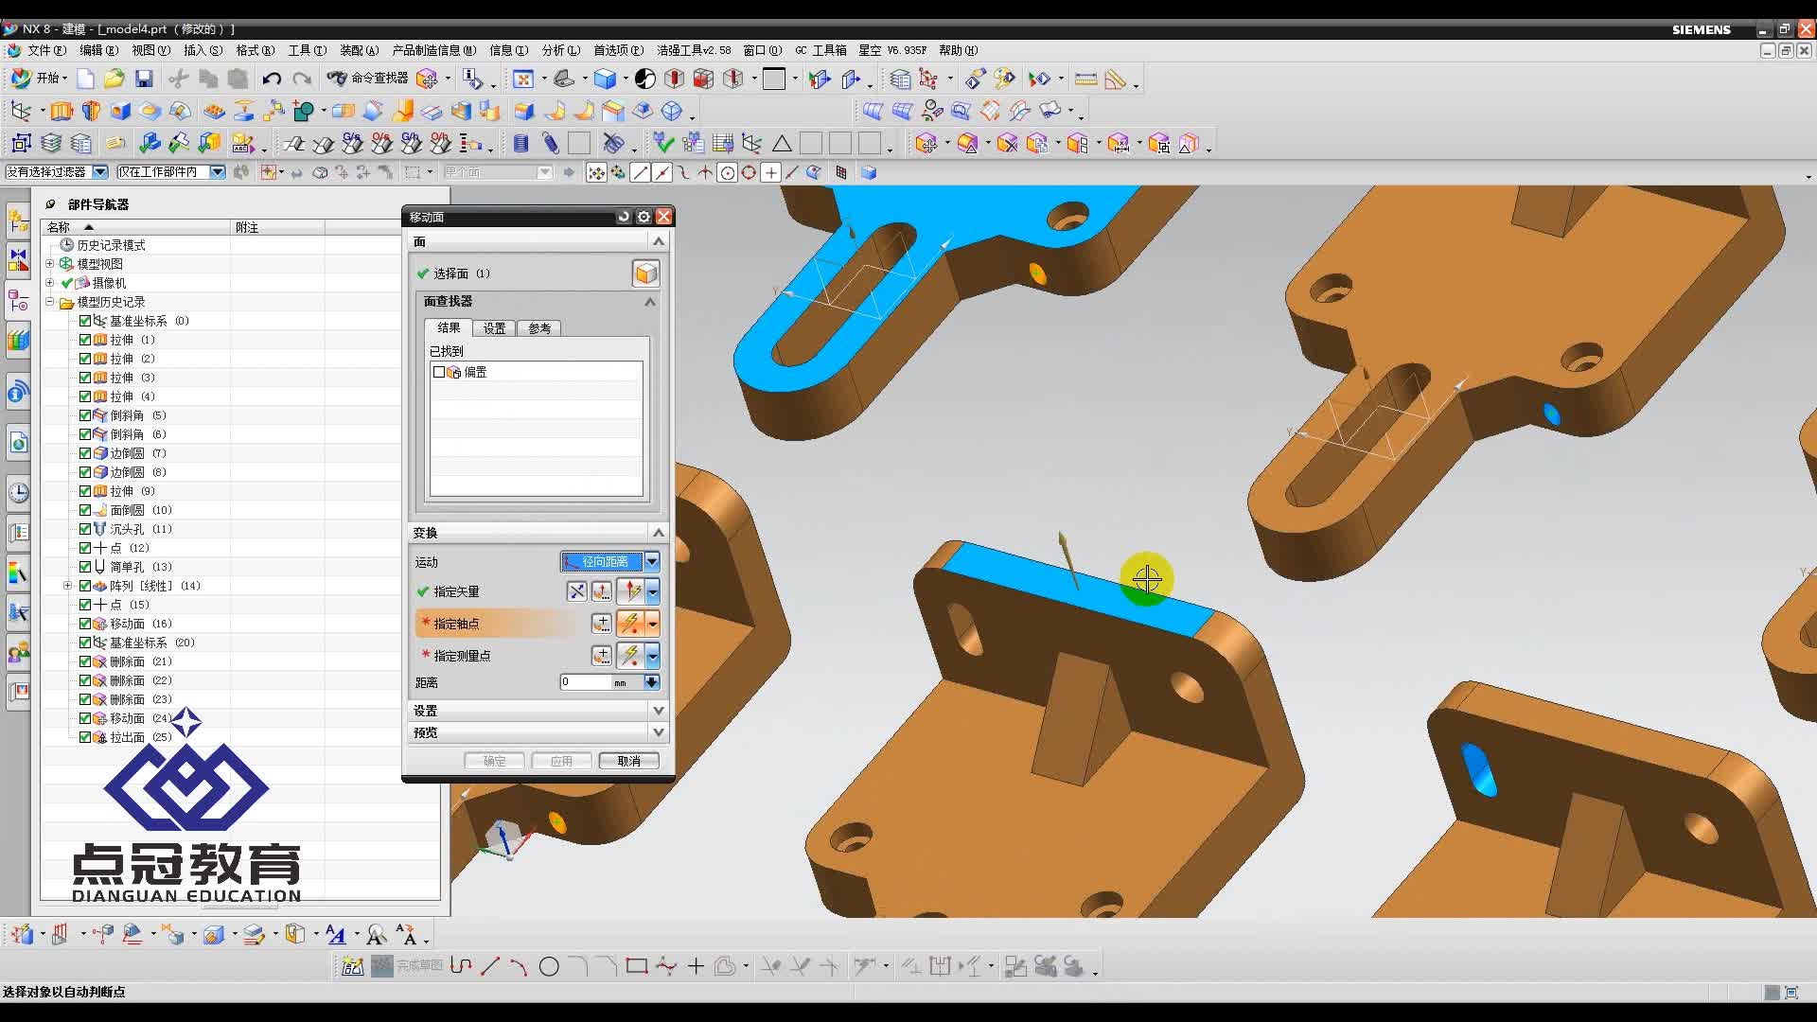1817x1022 pixels.
Task: Click the face selection cube icon
Action: 645,273
